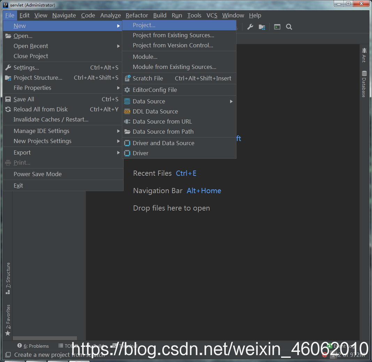
Task: Click the Settings wrench icon in toolbar
Action: (x=250, y=27)
